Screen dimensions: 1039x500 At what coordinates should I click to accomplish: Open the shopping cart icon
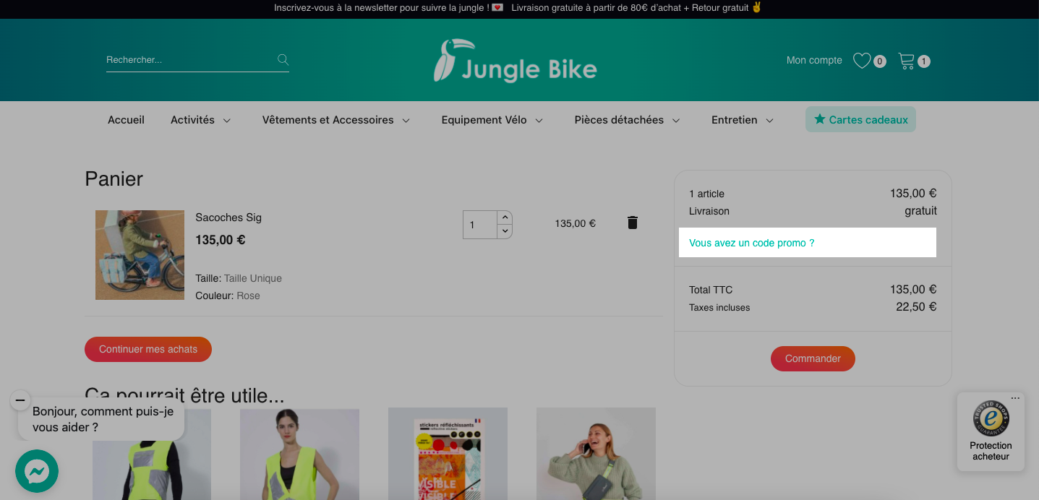click(x=906, y=61)
